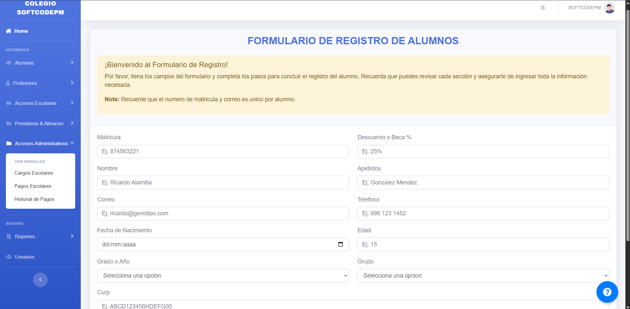The width and height of the screenshot is (630, 309).
Task: Open the calendar picker in Fecha de Nacimiento
Action: [340, 244]
